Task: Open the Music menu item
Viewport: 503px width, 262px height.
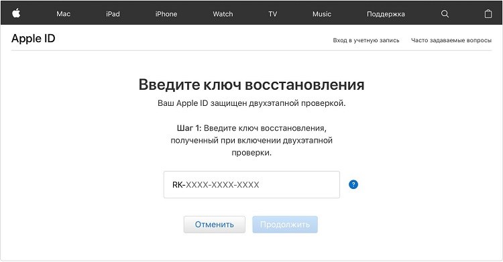Action: tap(322, 14)
